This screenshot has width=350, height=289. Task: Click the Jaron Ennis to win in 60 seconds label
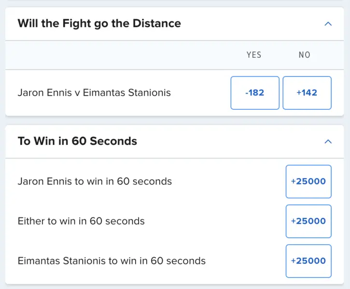[x=95, y=182]
